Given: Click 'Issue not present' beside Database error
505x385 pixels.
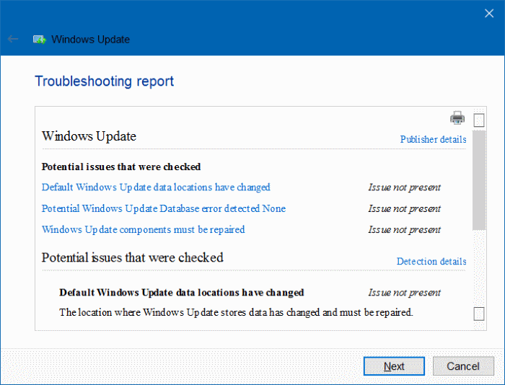Looking at the screenshot, I should [405, 209].
